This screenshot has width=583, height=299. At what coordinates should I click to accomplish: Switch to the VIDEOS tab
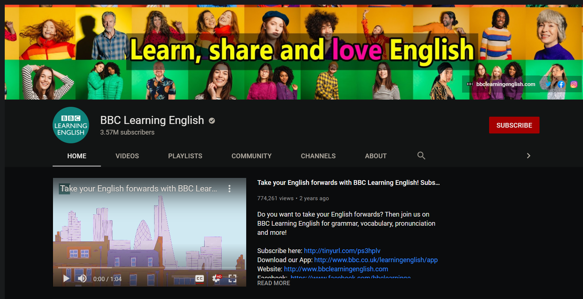[127, 156]
